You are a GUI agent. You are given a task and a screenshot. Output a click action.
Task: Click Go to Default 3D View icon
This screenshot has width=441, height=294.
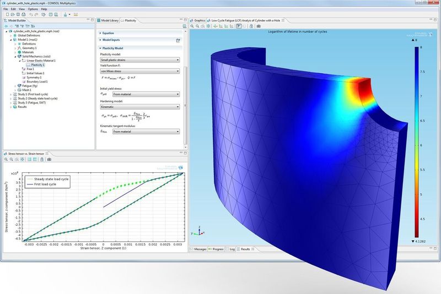pyautogui.click(x=216, y=26)
